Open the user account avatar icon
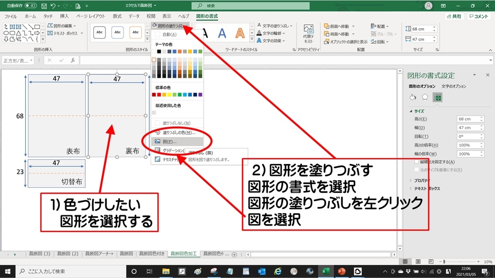The image size is (495, 278). coord(429,6)
